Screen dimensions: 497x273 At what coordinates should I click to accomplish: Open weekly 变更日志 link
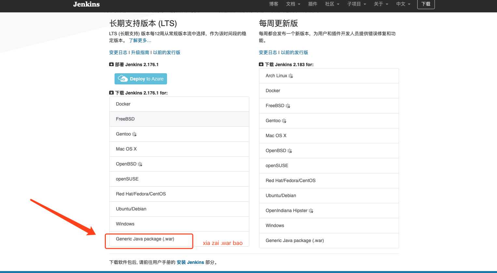pos(268,52)
